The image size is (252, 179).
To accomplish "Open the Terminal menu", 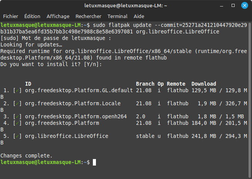I will tap(118, 17).
